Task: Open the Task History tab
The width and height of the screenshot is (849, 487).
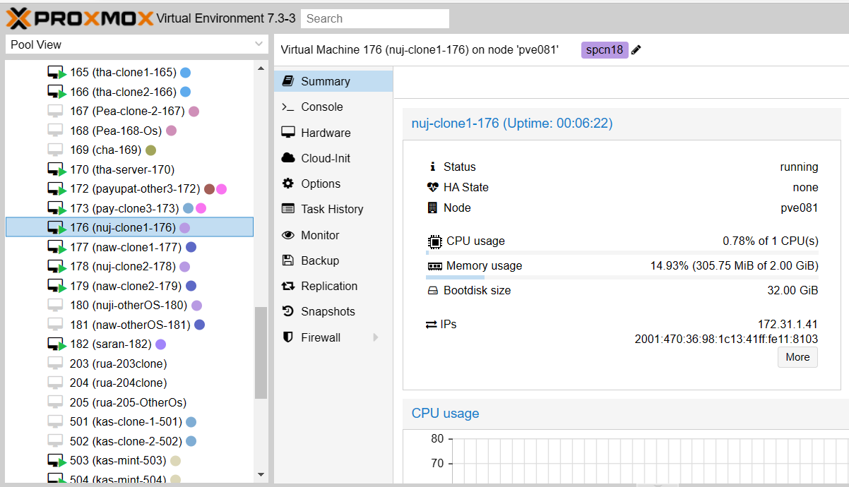Action: point(333,209)
